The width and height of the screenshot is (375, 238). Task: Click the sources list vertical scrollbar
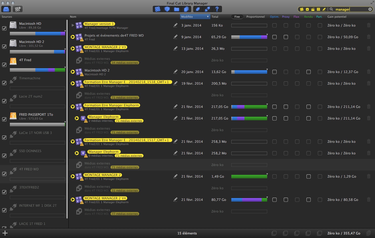coord(67,119)
